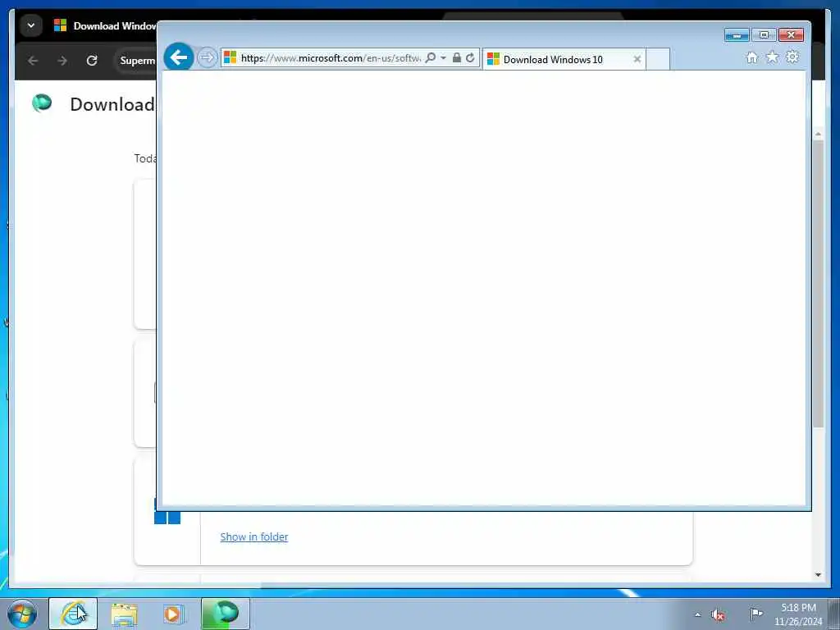Open IE Tools gear icon

pos(792,57)
